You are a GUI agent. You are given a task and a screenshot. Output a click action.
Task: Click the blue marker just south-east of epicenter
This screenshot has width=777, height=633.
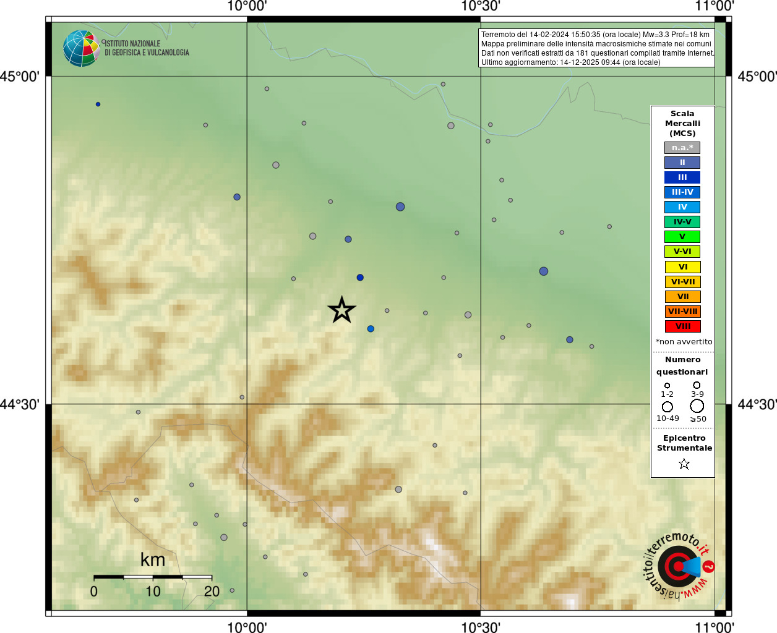(x=371, y=329)
